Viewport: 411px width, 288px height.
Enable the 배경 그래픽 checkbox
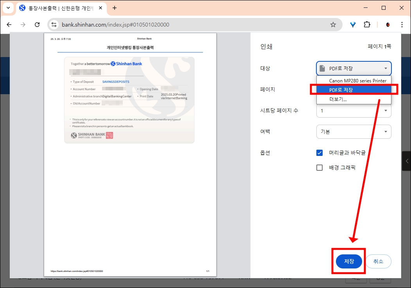click(x=319, y=167)
